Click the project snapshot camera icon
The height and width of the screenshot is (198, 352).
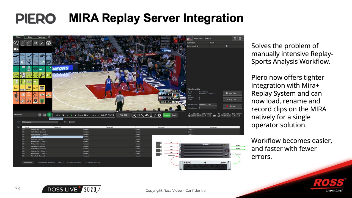(44, 115)
